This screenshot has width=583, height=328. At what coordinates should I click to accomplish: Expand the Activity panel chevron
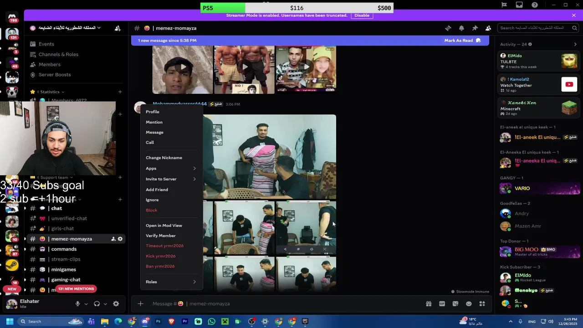pyautogui.click(x=575, y=44)
